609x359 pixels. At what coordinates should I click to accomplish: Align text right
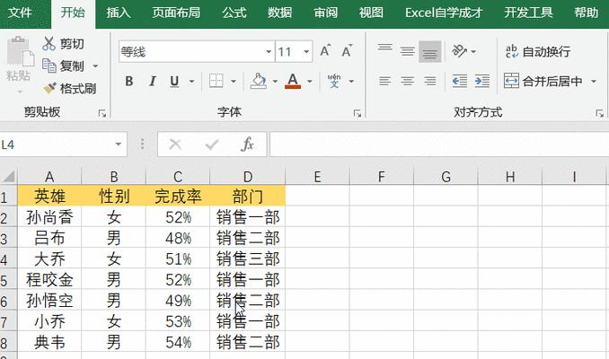tap(430, 81)
